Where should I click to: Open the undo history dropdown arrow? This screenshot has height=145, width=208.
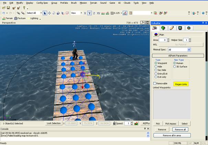click(7, 13)
